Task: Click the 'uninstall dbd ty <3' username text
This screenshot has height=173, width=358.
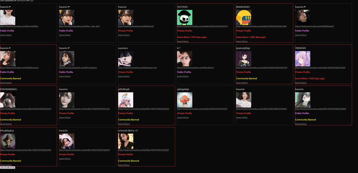Action: (x=128, y=131)
